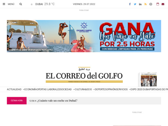Click the tagline PRIMER PERIÓDICO EN ESPAÑOL
168x126 pixels.
click(84, 82)
